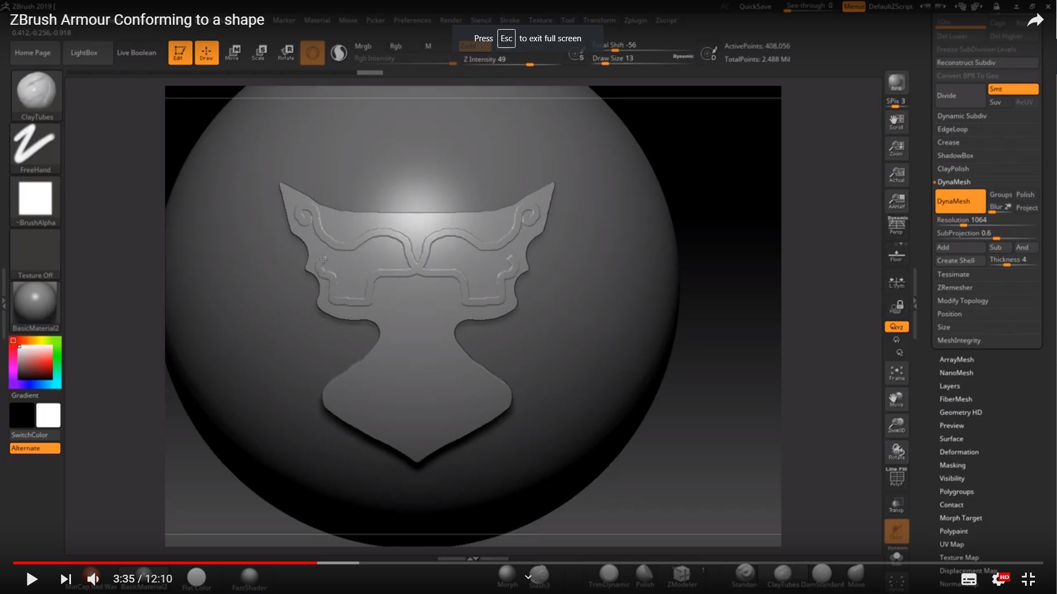This screenshot has height=594, width=1057.
Task: Toggle the lock camera icon
Action: point(896,307)
